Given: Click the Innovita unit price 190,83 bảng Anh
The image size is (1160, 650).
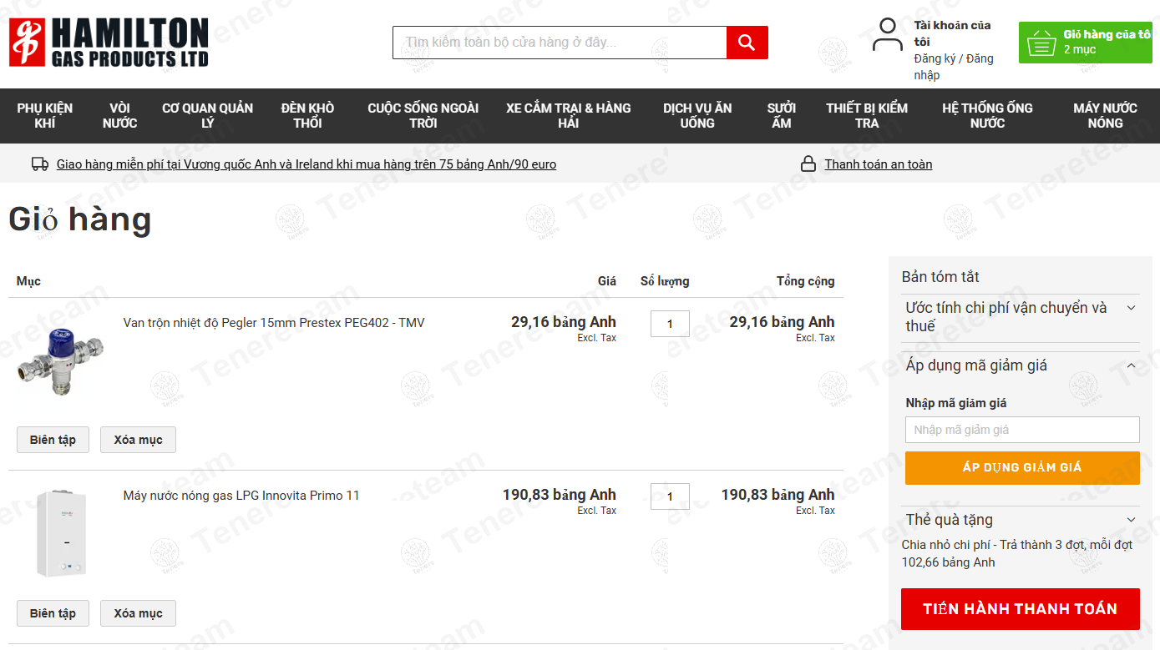Looking at the screenshot, I should [560, 495].
